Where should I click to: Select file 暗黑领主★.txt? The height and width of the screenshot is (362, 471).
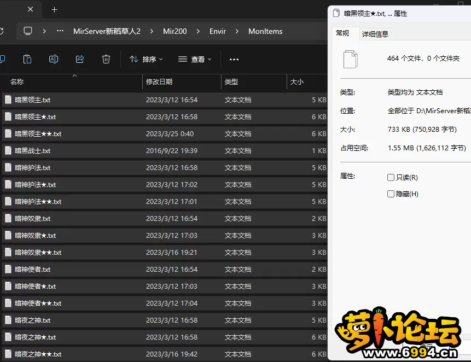(x=35, y=117)
